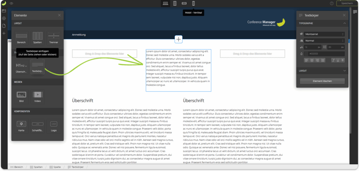Insert the Karte map component
Screen dimensions: 359x171
(x=21, y=126)
